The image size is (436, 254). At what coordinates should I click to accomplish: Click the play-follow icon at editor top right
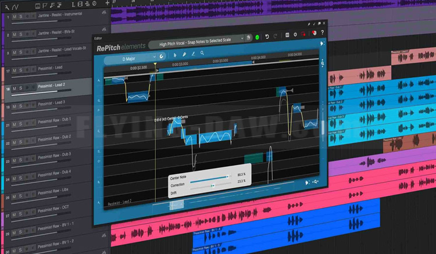322,44
